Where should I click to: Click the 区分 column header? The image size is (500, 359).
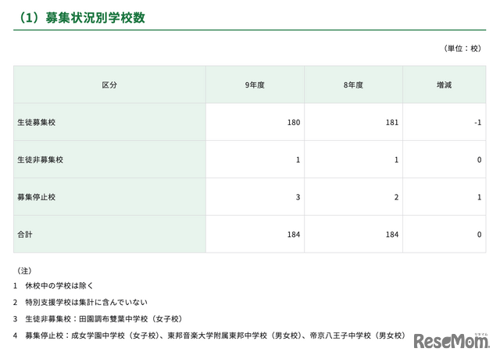click(x=109, y=85)
